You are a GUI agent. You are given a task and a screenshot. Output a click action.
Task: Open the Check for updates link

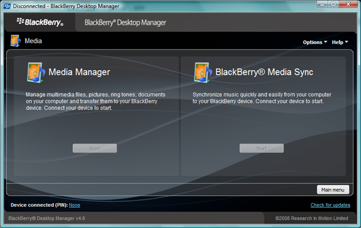point(331,205)
